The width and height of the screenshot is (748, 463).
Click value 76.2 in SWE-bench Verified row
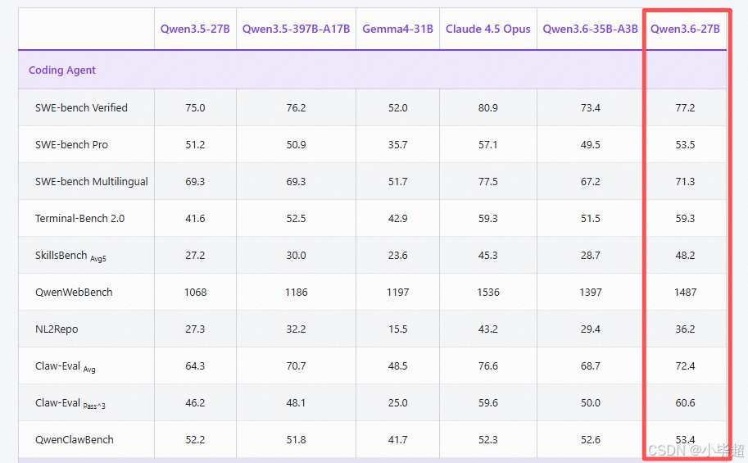click(296, 108)
